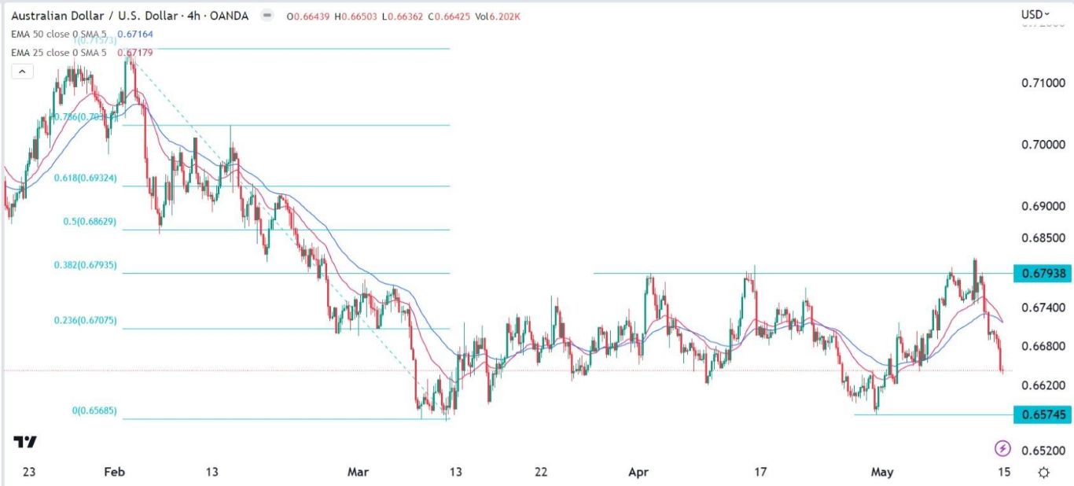Open the USD currency dropdown

click(x=1035, y=14)
